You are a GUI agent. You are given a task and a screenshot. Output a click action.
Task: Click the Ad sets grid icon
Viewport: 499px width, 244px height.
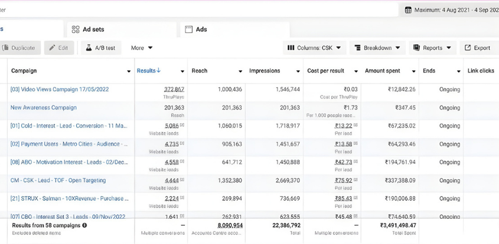(76, 29)
